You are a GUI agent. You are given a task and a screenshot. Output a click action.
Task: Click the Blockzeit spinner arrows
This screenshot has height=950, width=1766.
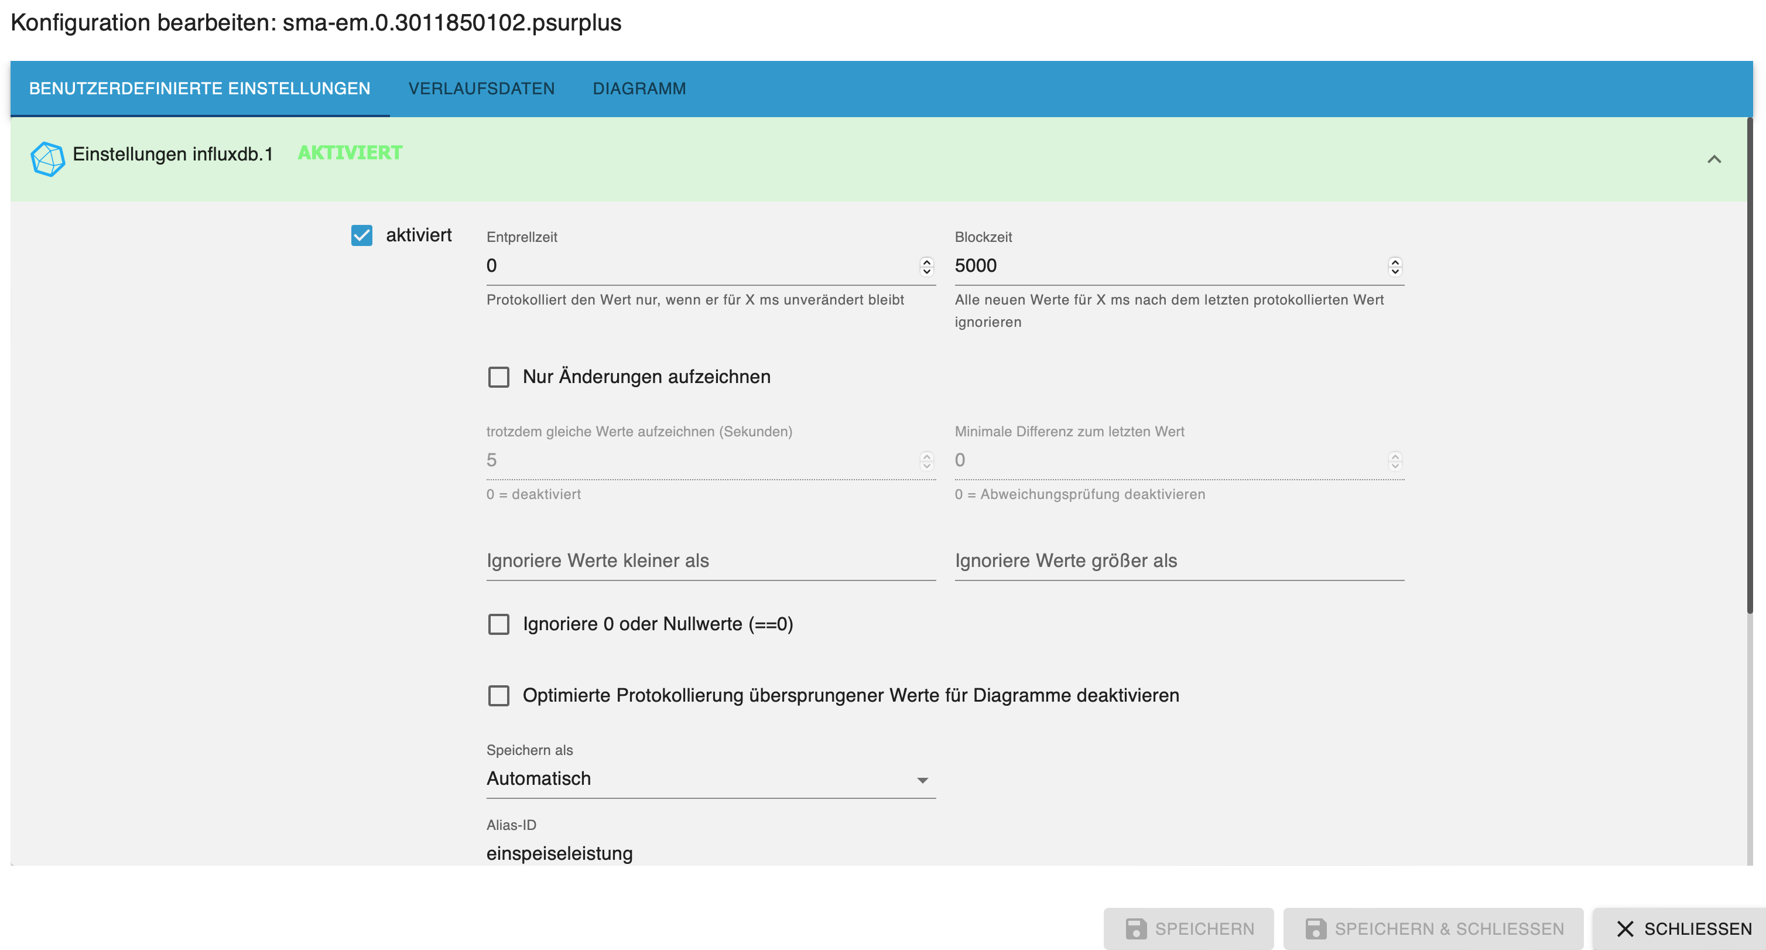click(x=1394, y=266)
